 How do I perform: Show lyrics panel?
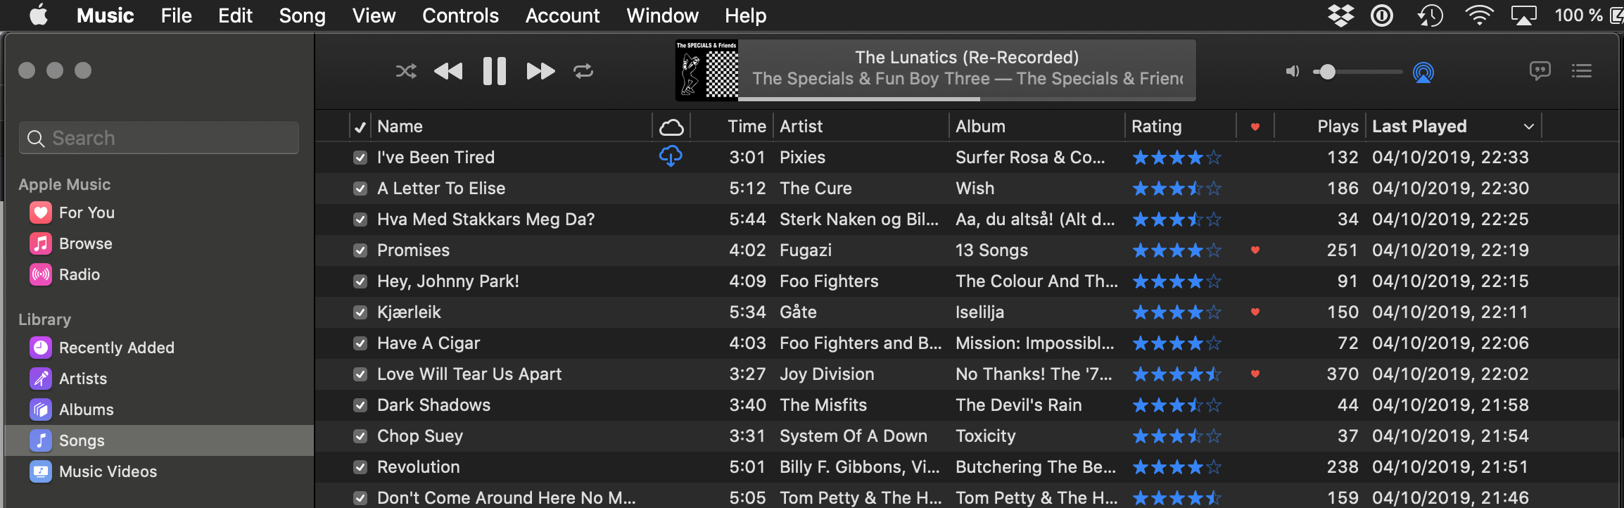click(x=1540, y=71)
